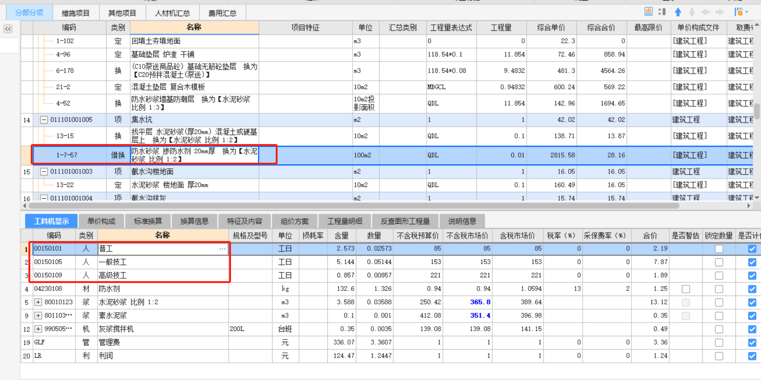Toggle 锁定数量 checkbox for 防水剂 row
This screenshot has width=761, height=380.
(719, 289)
